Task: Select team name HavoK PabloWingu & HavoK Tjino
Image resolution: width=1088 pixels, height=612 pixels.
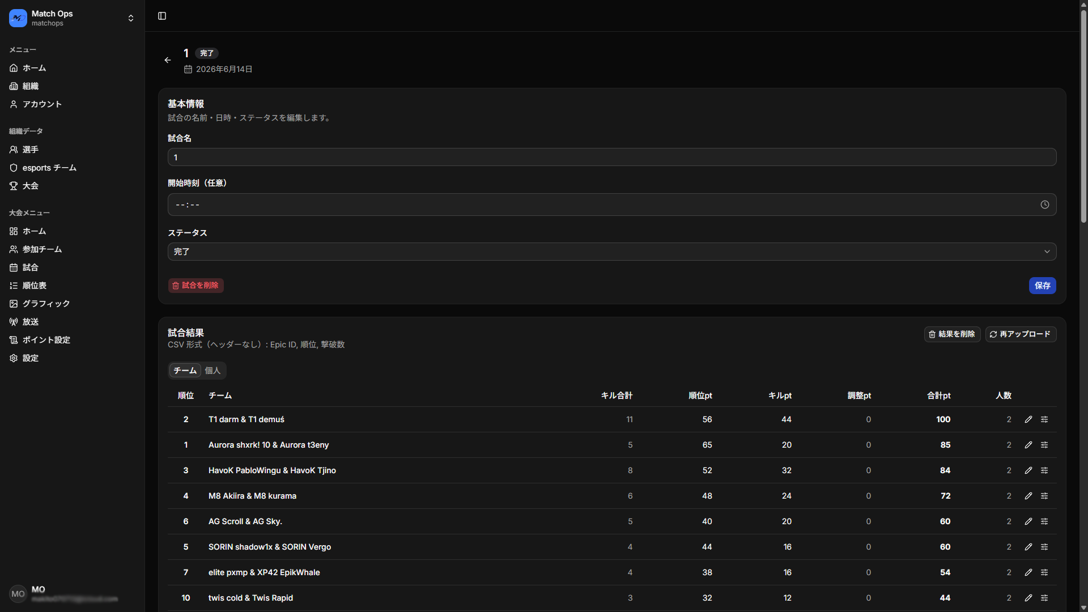Action: click(x=272, y=470)
